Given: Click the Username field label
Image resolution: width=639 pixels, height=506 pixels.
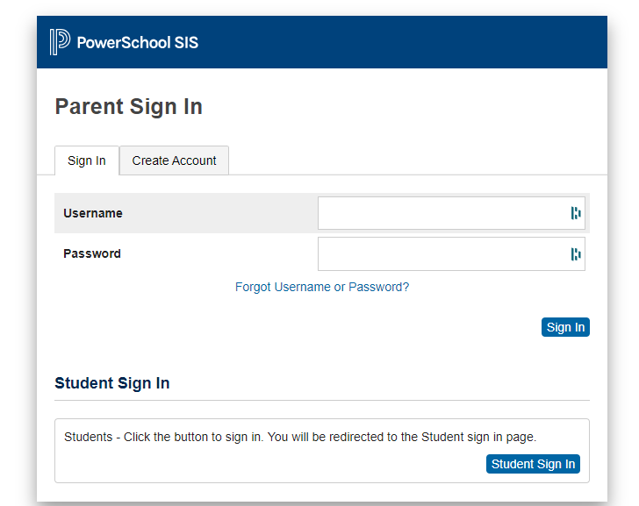Looking at the screenshot, I should 93,213.
